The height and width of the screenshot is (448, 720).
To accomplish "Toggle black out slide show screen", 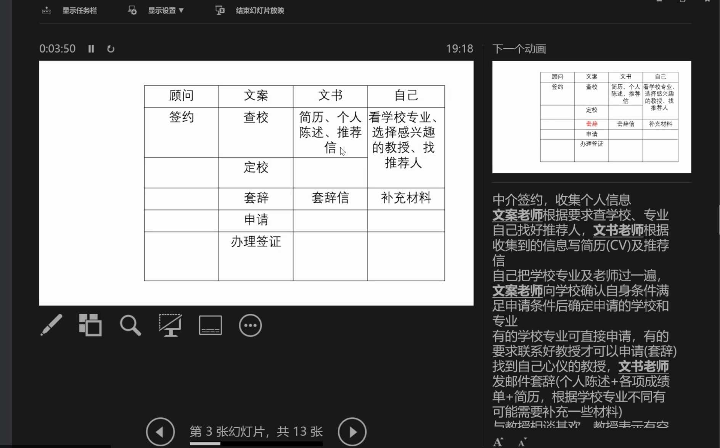I will pos(170,325).
